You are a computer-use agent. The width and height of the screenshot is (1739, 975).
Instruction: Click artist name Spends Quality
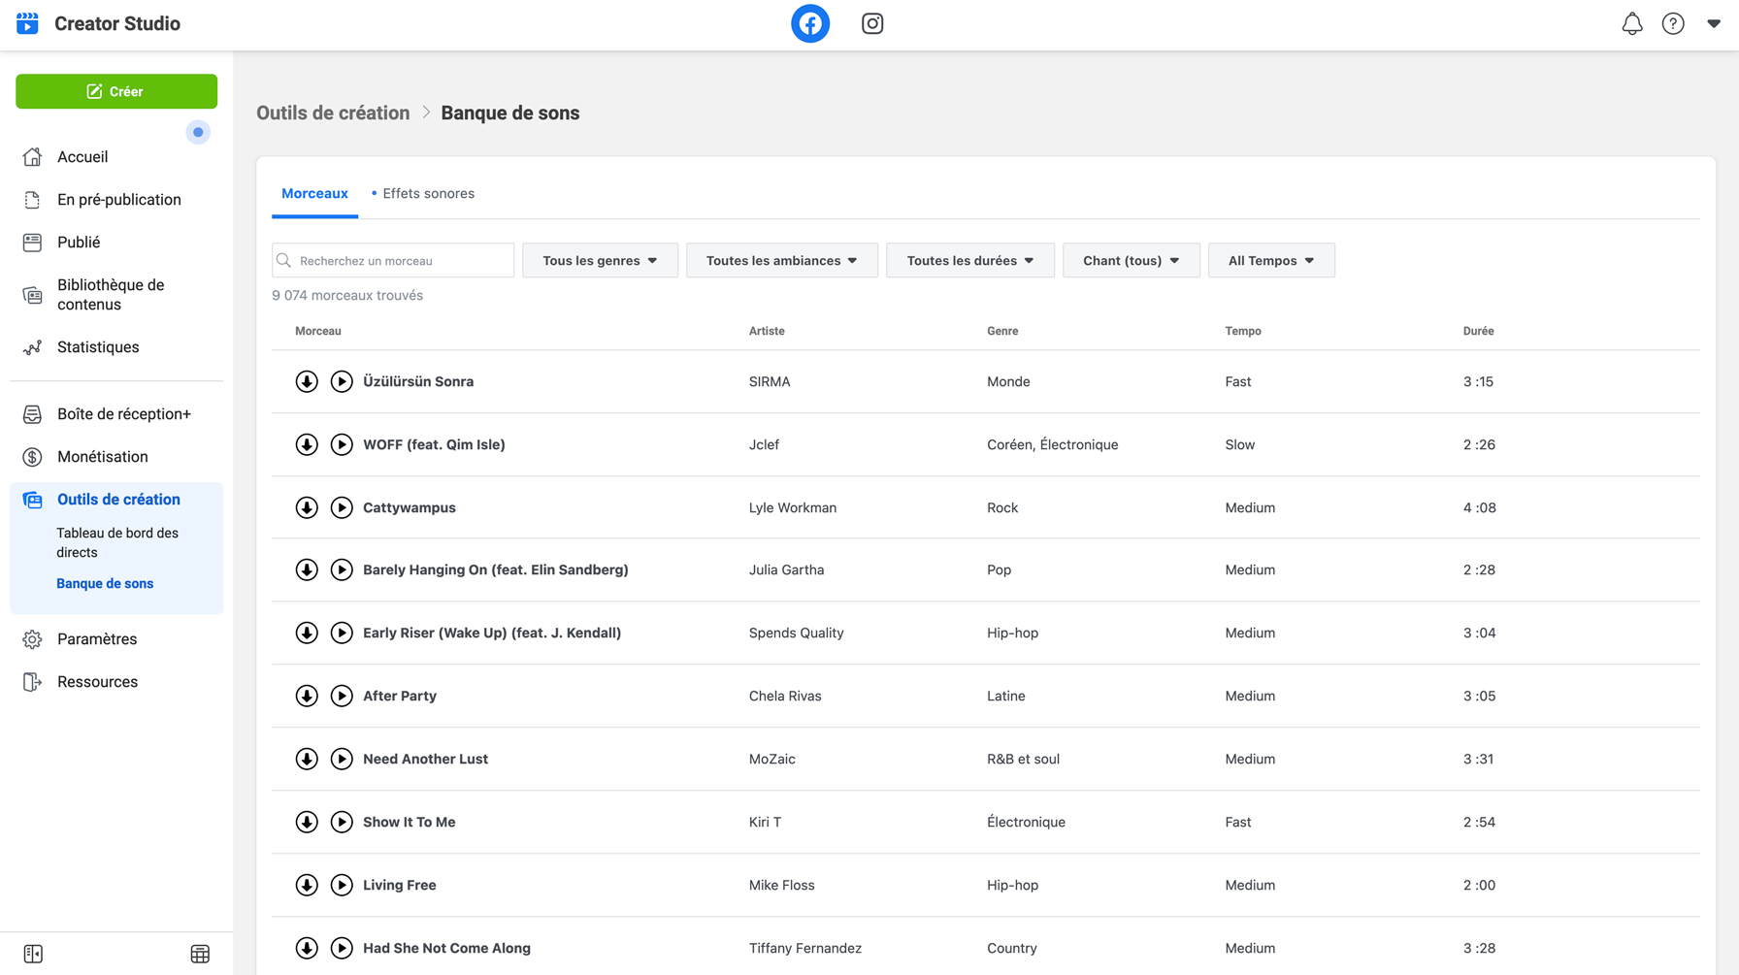coord(797,633)
